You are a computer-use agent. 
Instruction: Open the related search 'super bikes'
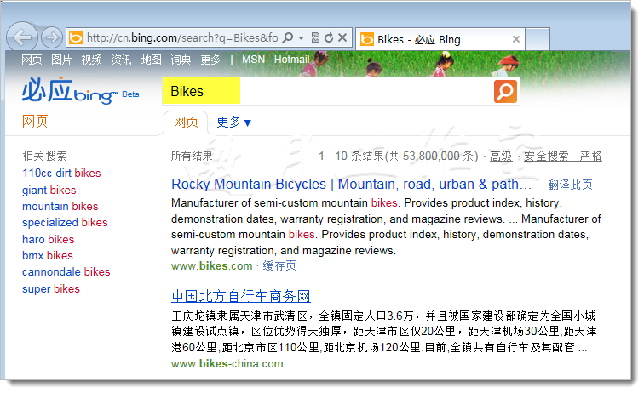(x=51, y=289)
